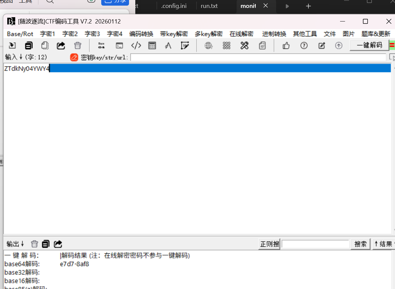
Task: Open the 多key解密 menu
Action: point(209,34)
